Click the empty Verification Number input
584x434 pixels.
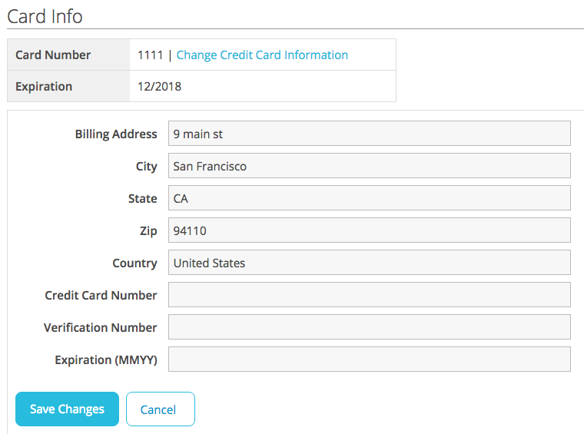click(369, 327)
